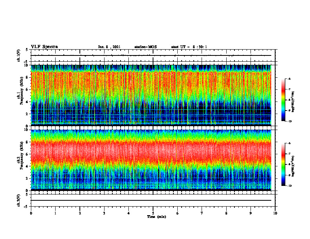This screenshot has height=239, width=310.
Task: Click inside the ch.1 spectrogram panel
Action: pos(151,95)
